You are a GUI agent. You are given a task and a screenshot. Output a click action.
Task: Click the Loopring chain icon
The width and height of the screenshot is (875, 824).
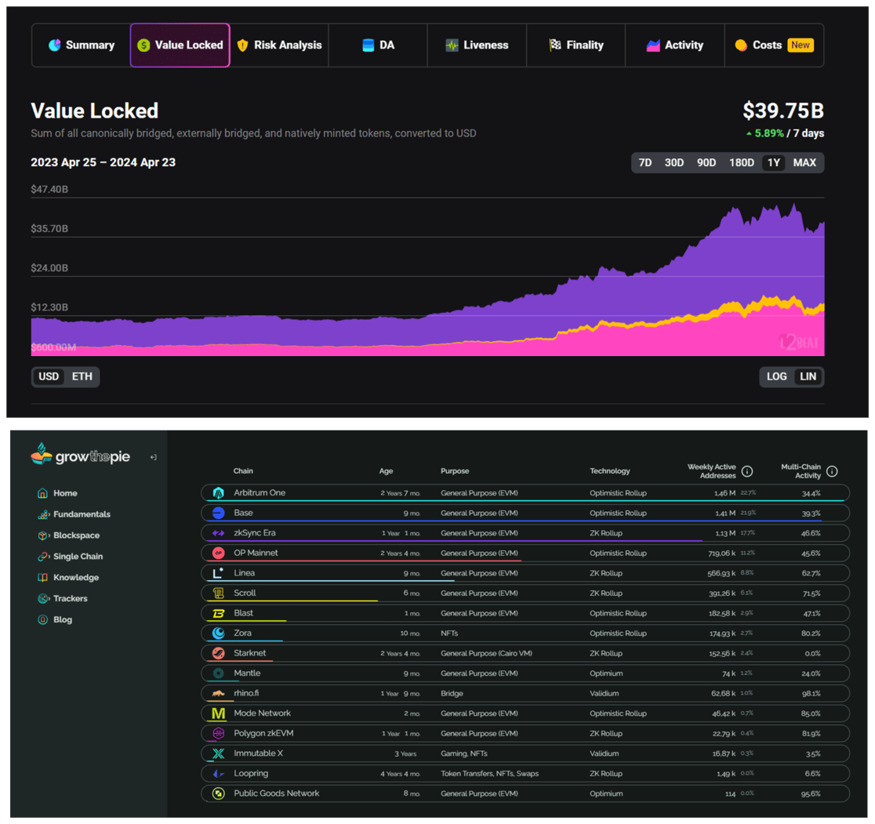pos(219,774)
